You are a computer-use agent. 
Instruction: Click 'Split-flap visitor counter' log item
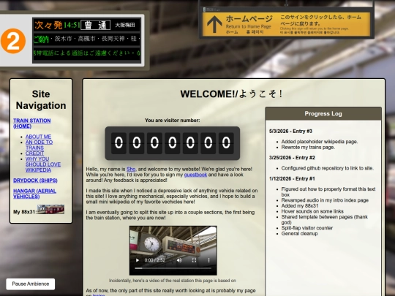[x=306, y=228]
